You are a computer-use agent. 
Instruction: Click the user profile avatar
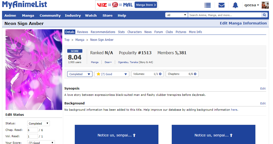[x=265, y=5]
